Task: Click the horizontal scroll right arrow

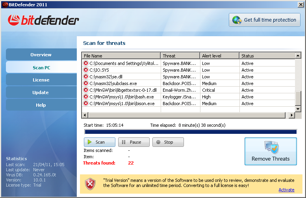Action: coord(291,115)
